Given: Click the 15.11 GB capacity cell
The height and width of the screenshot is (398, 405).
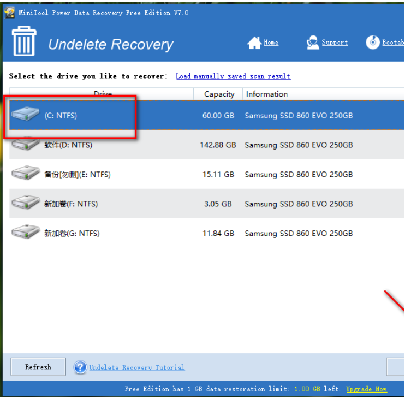Looking at the screenshot, I should tap(218, 174).
